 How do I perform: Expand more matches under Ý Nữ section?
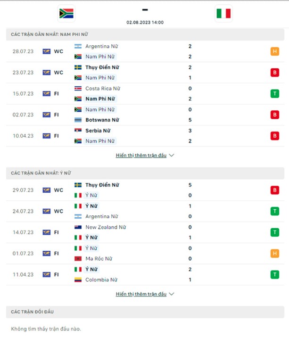click(145, 294)
